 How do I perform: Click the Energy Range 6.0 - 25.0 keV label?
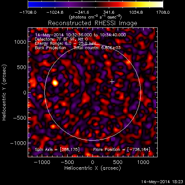pyautogui.click(x=65, y=43)
